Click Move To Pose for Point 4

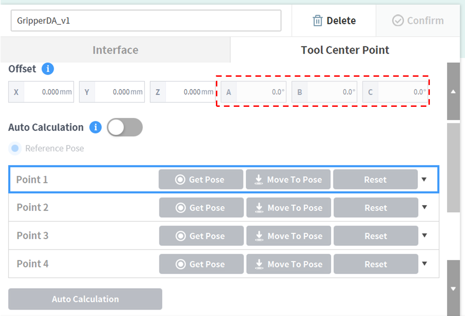[288, 264]
